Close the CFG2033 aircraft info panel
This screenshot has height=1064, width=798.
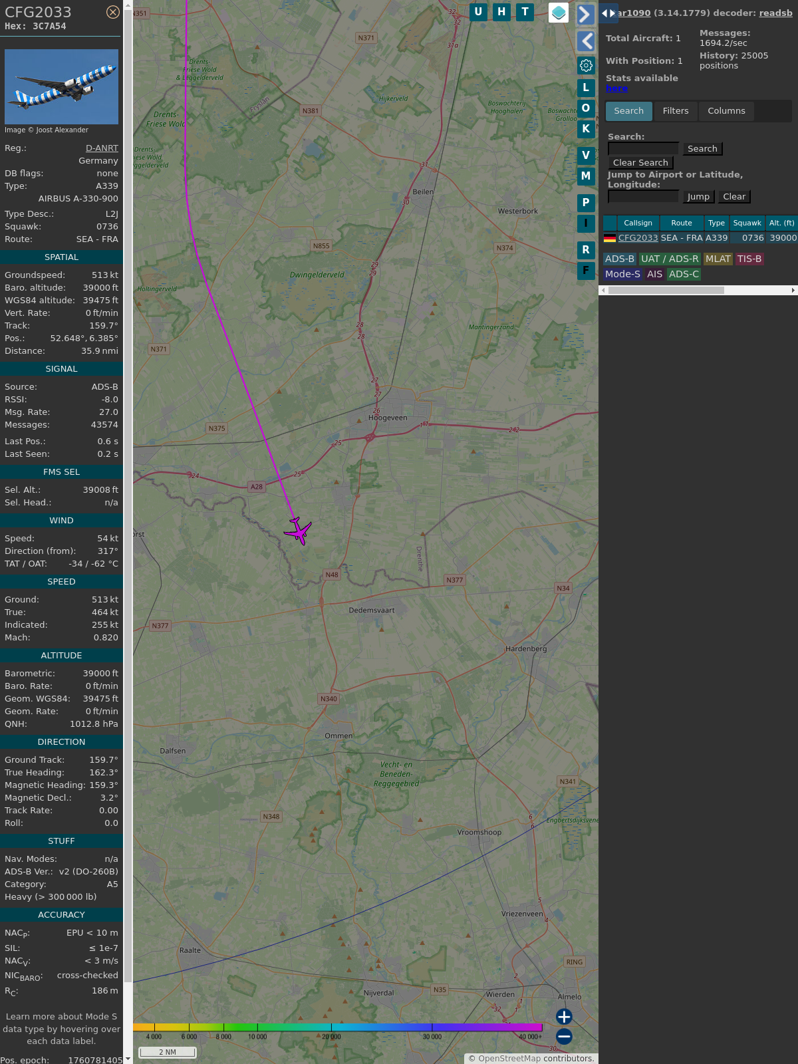pos(113,12)
